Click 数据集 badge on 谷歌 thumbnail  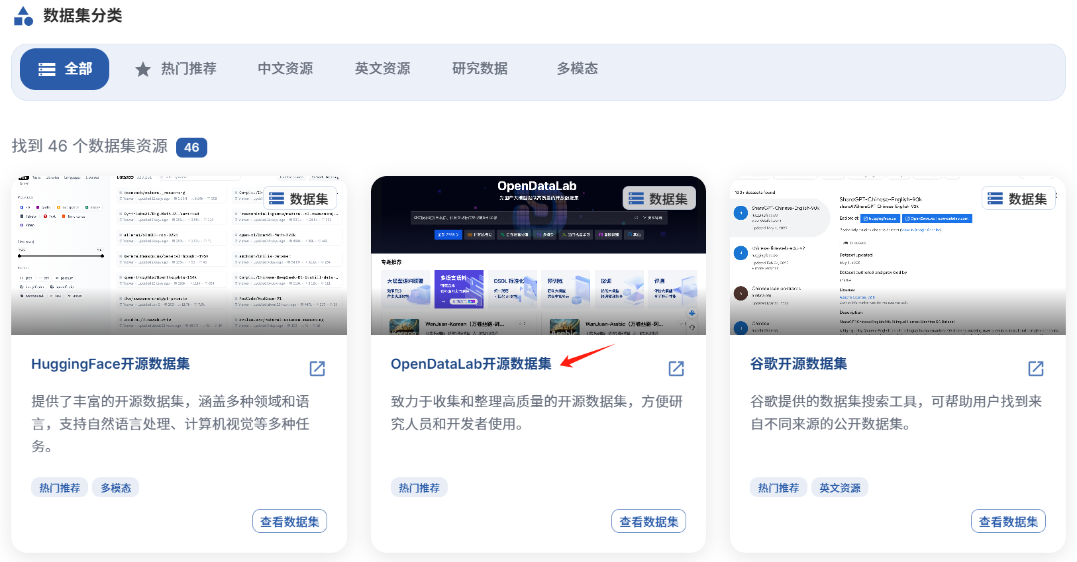coord(1018,199)
